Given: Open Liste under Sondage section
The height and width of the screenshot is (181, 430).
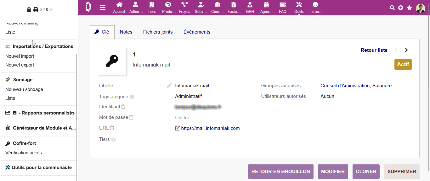Looking at the screenshot, I should 10,98.
